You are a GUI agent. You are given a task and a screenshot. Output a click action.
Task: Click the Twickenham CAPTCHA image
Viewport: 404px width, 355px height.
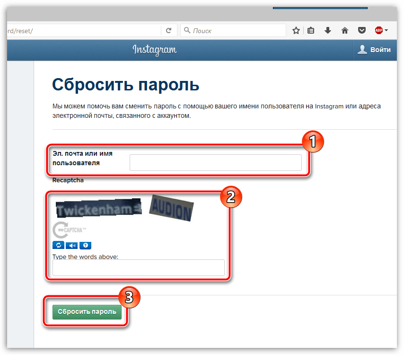tap(99, 208)
